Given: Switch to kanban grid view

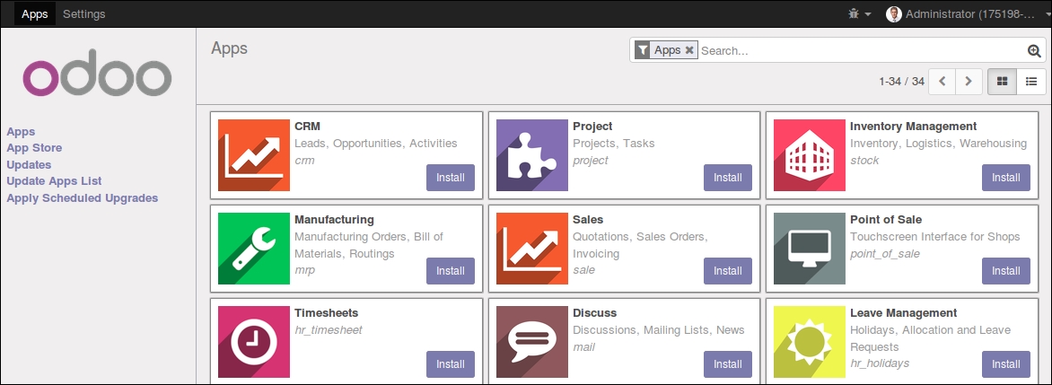Looking at the screenshot, I should point(1003,81).
